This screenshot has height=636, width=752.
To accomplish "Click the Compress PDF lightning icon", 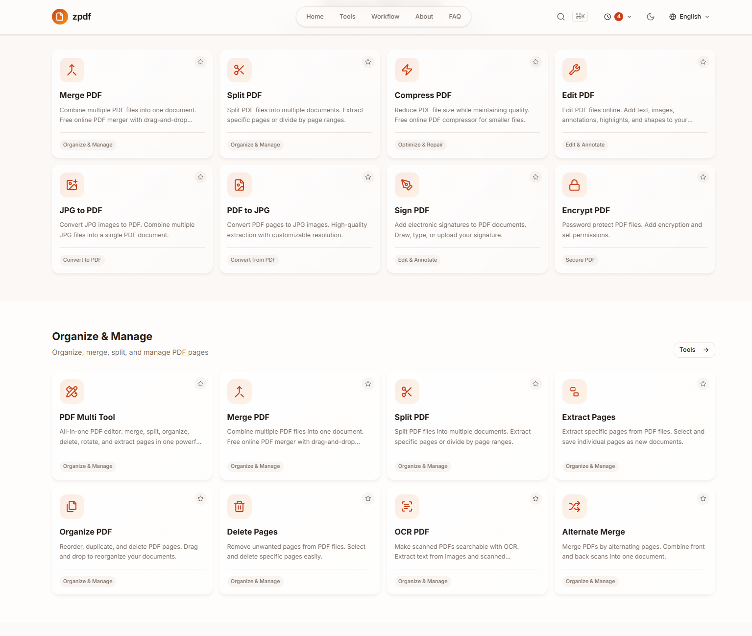I will (x=407, y=70).
